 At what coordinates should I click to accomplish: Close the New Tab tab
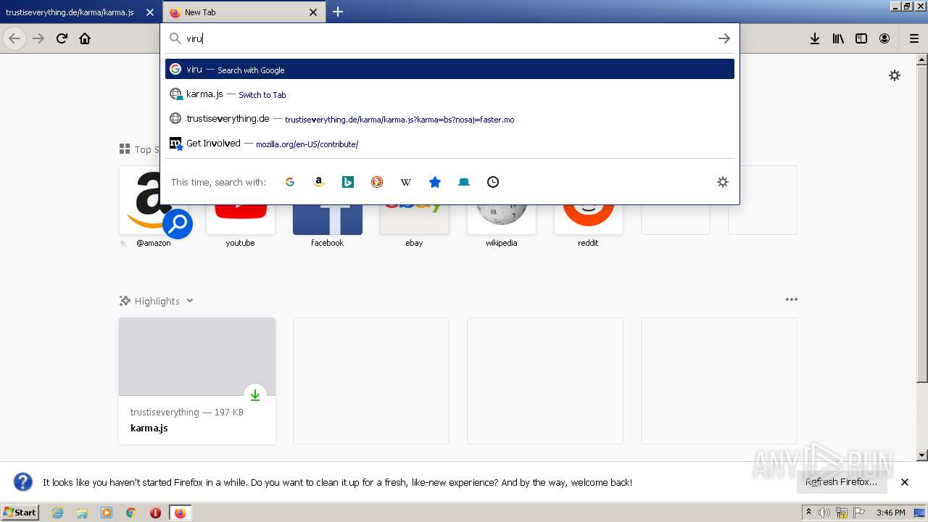[x=313, y=12]
